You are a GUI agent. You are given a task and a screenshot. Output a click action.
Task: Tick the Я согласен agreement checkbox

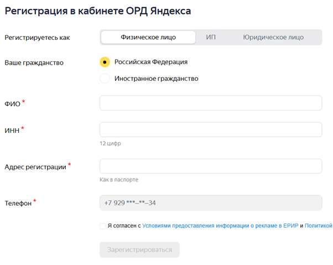[103, 226]
